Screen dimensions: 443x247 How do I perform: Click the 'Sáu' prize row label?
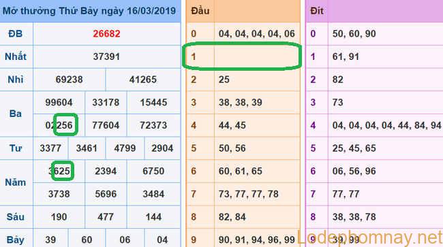point(16,217)
